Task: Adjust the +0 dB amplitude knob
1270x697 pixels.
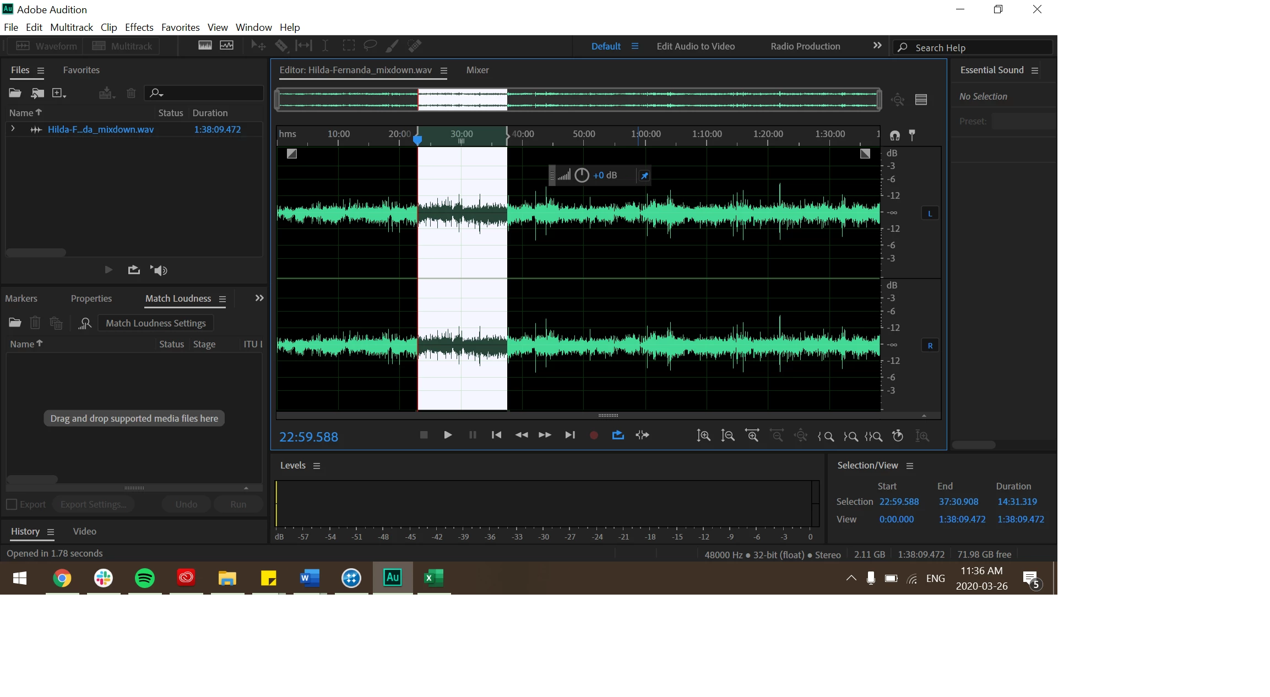Action: [582, 175]
